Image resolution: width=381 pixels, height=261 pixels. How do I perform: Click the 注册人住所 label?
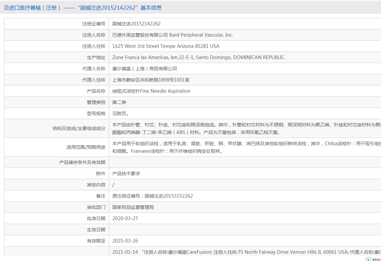94,46
